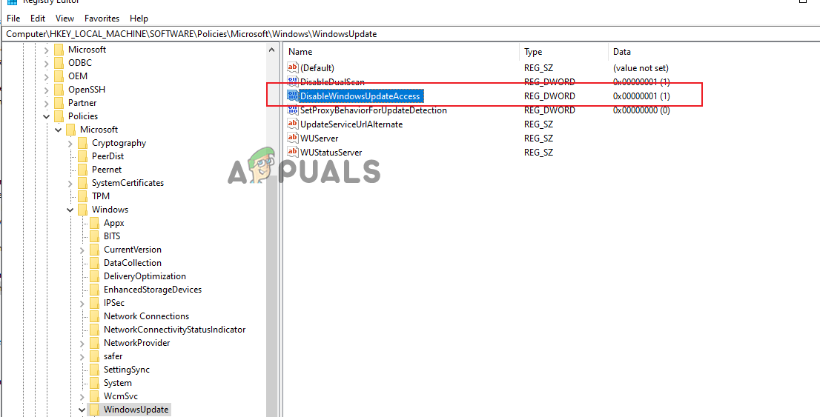This screenshot has width=820, height=417.
Task: Click DisableDualScan data value 0x00000001 (1)
Action: tap(641, 82)
